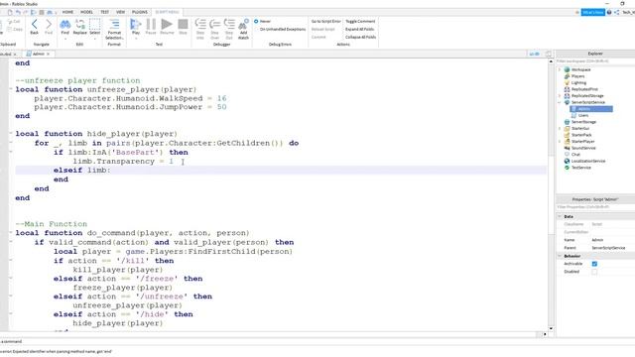This screenshot has height=357, width=635.
Task: Click Toggle Comment action
Action: pyautogui.click(x=360, y=21)
